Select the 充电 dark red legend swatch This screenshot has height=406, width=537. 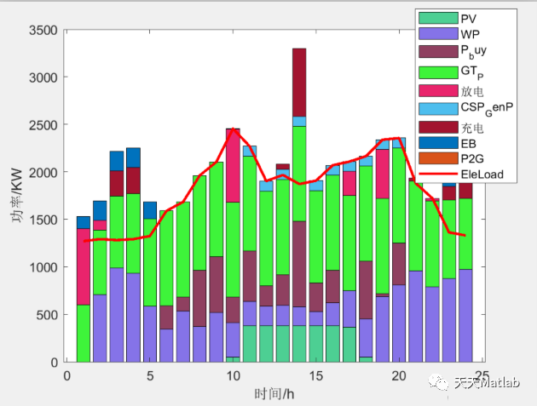(x=438, y=127)
